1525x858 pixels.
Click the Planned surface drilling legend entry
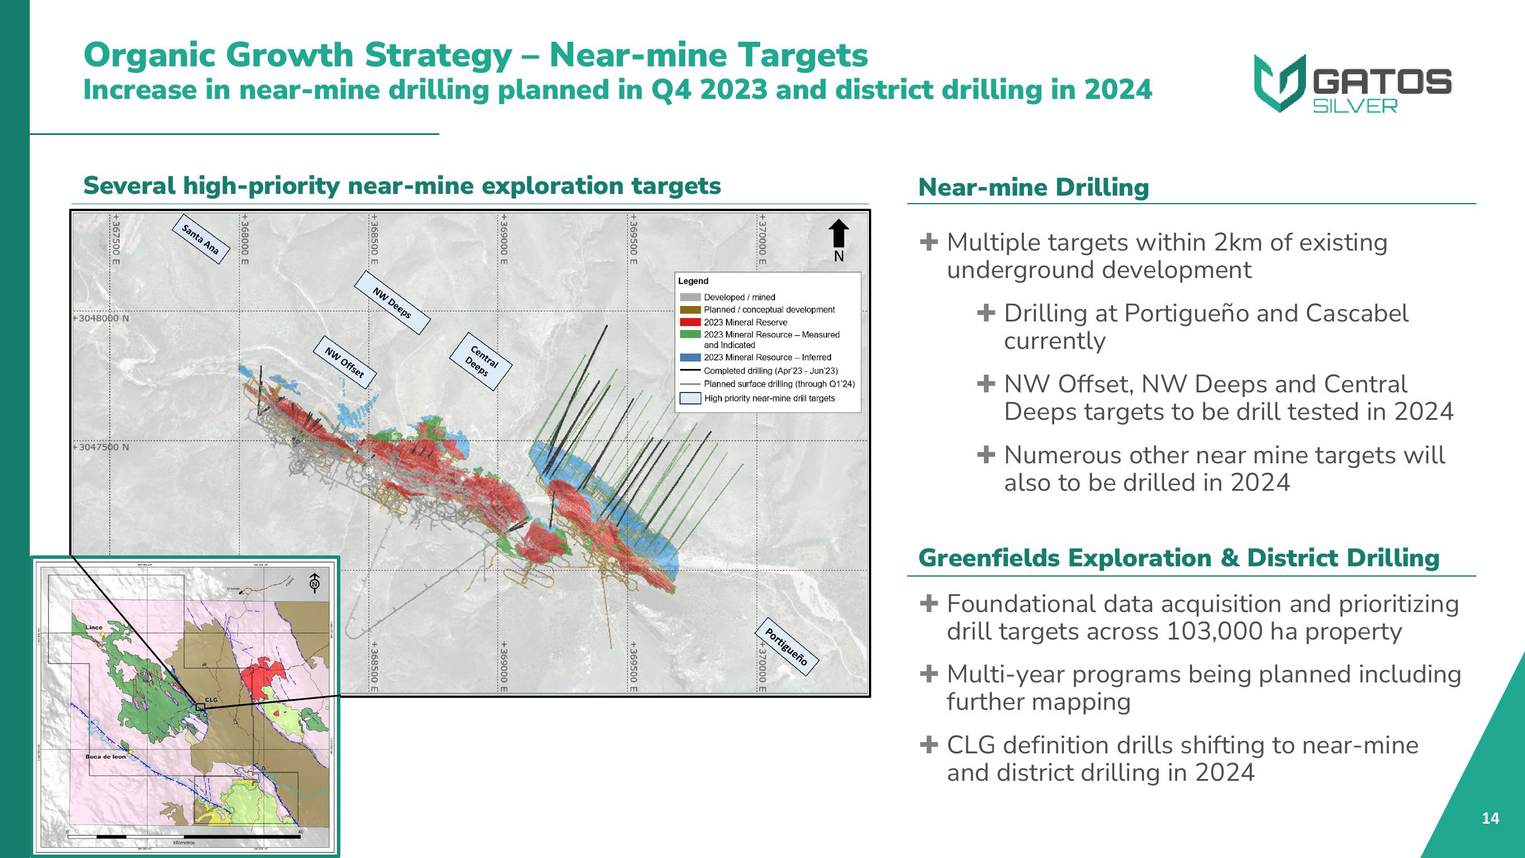click(x=767, y=384)
